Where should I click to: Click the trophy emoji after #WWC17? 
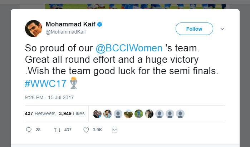(73, 83)
